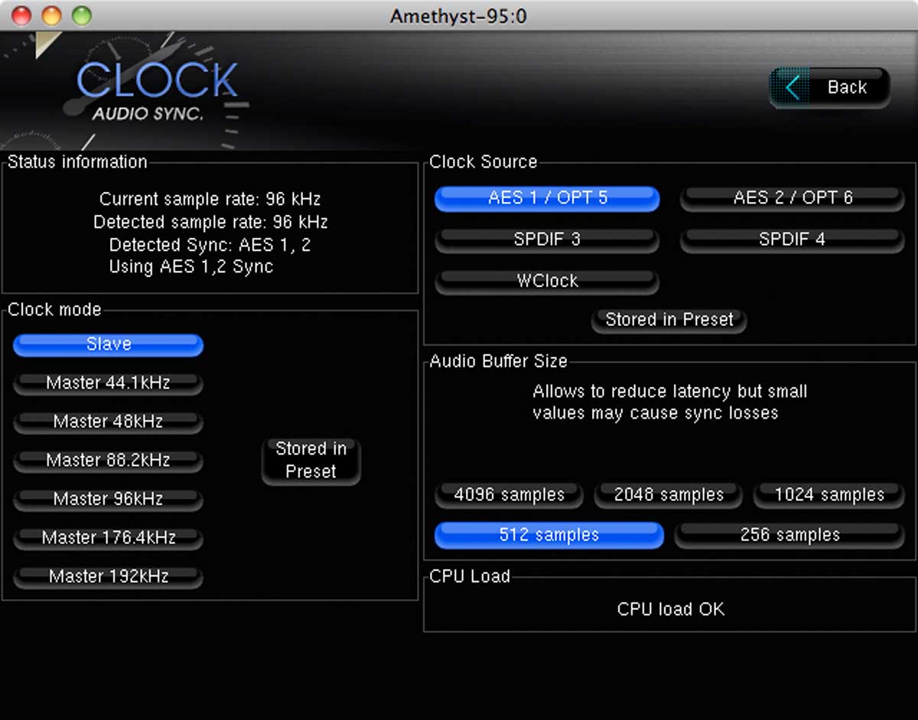The height and width of the screenshot is (720, 918).
Task: Pick Master 176.4kHz clock mode
Action: click(x=108, y=538)
